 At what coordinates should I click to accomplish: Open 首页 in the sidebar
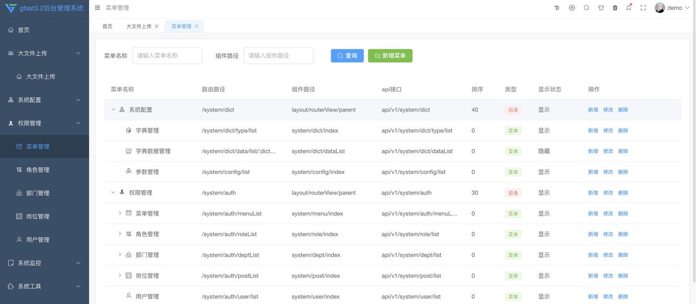[45, 30]
